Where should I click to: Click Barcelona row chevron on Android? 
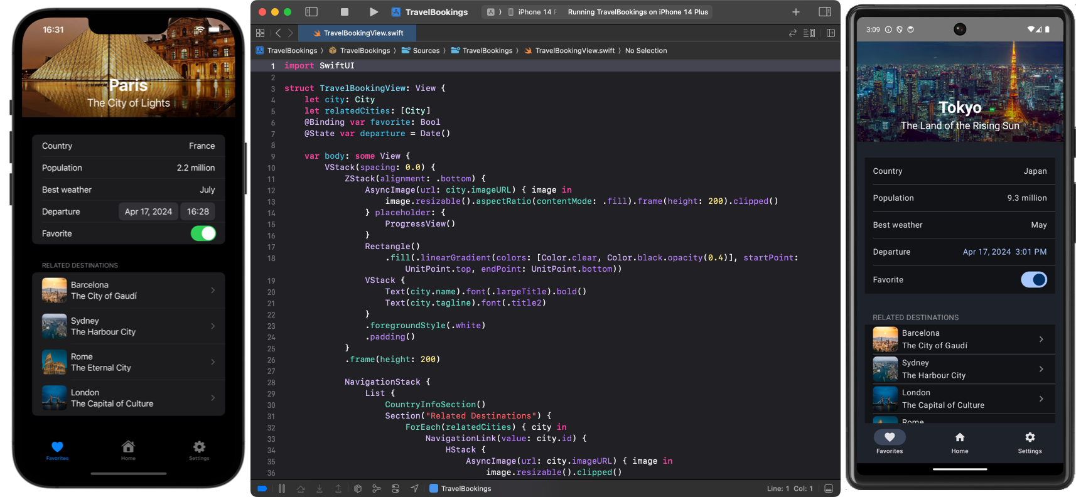tap(1041, 339)
